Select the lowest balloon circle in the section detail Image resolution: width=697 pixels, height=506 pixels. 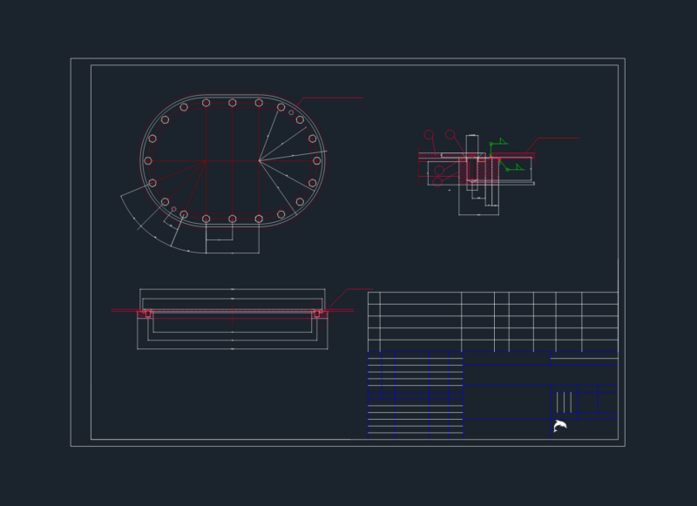[x=437, y=182]
